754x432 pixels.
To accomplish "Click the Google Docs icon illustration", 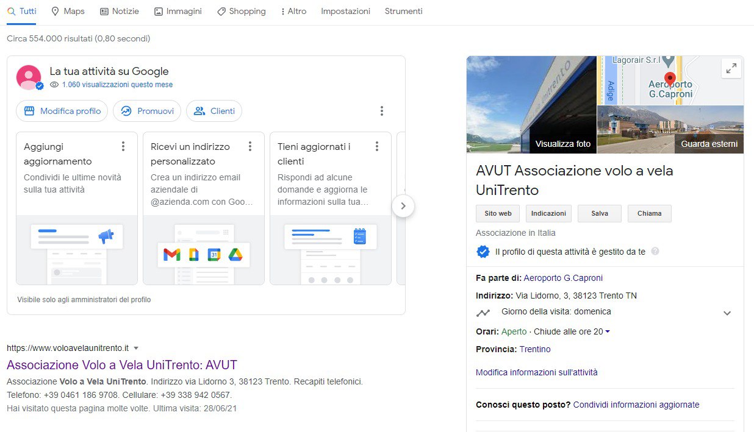I will (193, 255).
